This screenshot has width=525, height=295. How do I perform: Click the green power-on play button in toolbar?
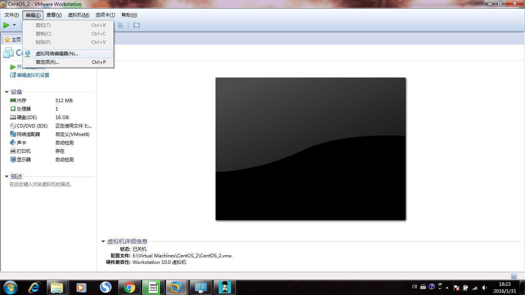point(7,25)
